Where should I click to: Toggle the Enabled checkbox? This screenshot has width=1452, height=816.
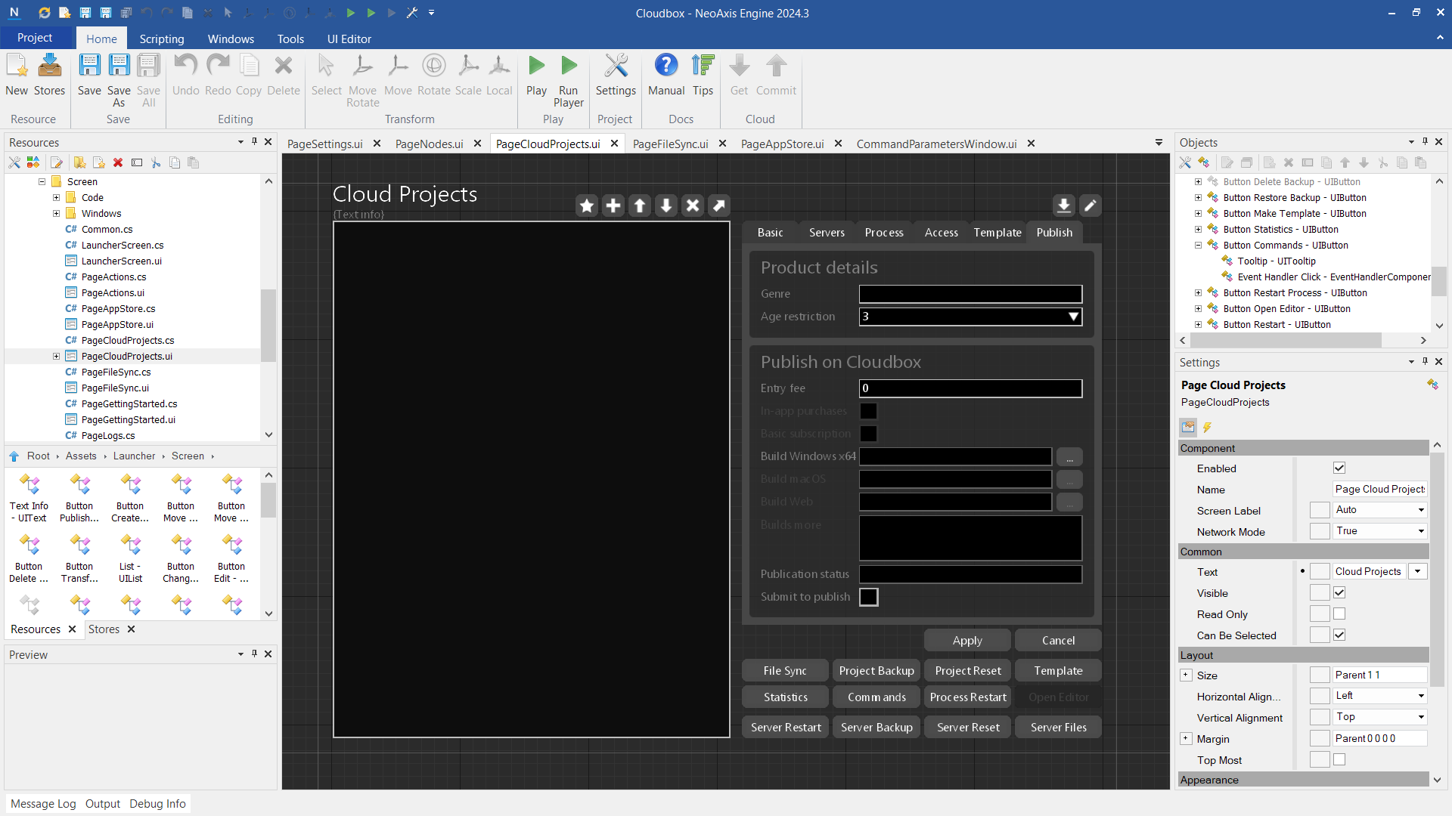click(1339, 468)
